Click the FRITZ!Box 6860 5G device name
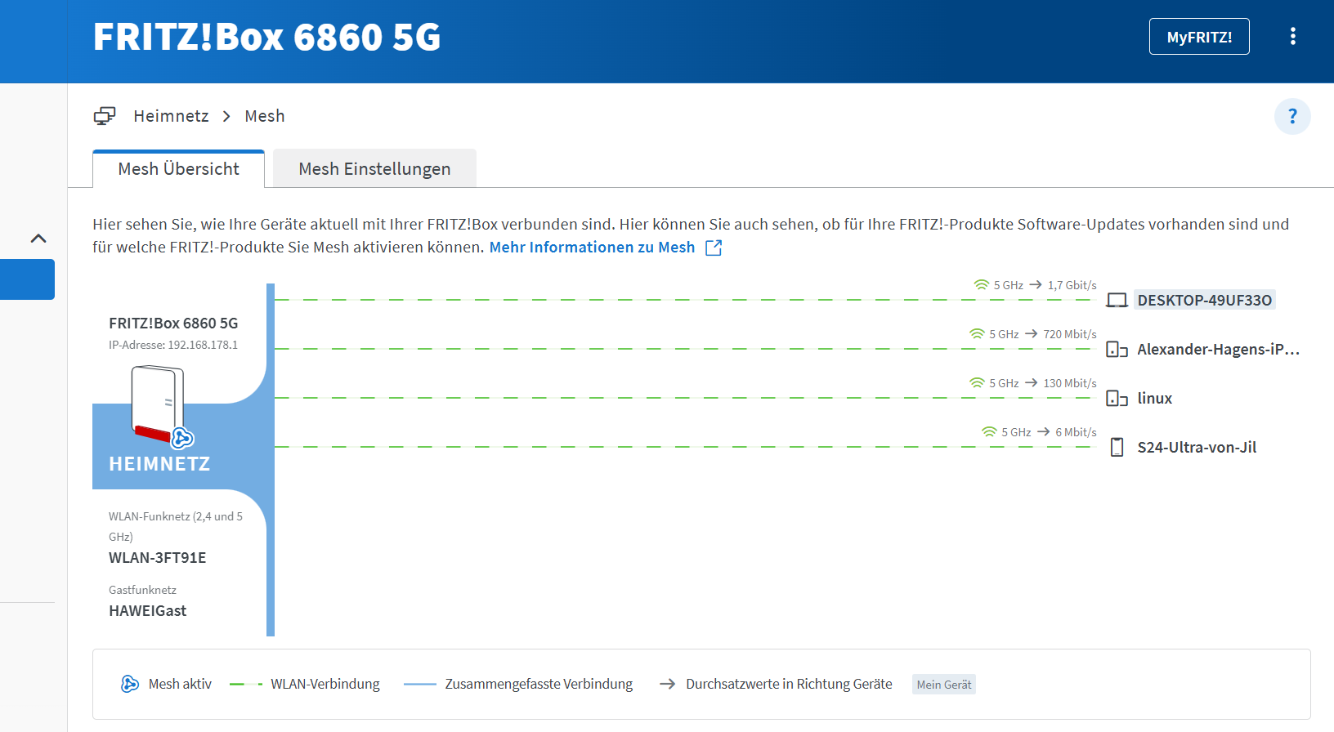The image size is (1334, 732). point(173,324)
